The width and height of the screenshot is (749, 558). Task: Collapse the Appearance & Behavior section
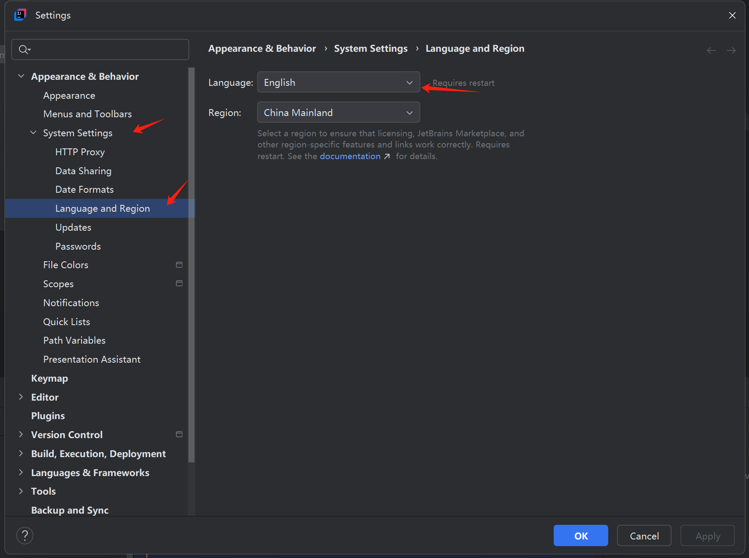tap(21, 76)
